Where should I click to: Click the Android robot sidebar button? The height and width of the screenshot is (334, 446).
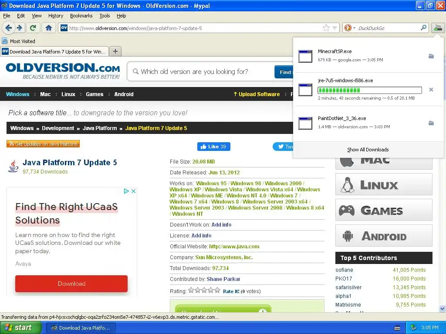pos(384,235)
